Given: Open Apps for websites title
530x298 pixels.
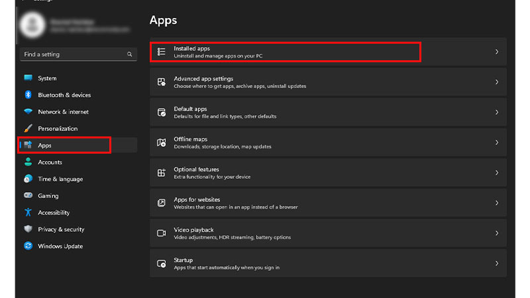Looking at the screenshot, I should tap(197, 200).
